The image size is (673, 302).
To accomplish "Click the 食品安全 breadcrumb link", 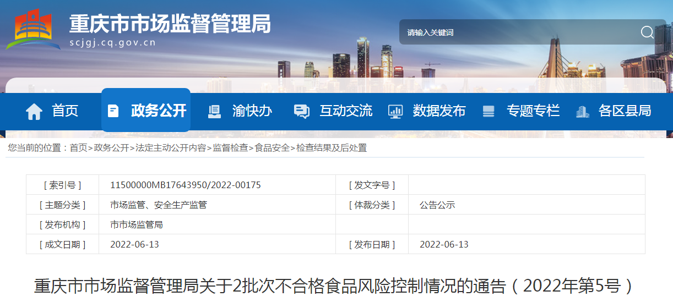I will 272,148.
